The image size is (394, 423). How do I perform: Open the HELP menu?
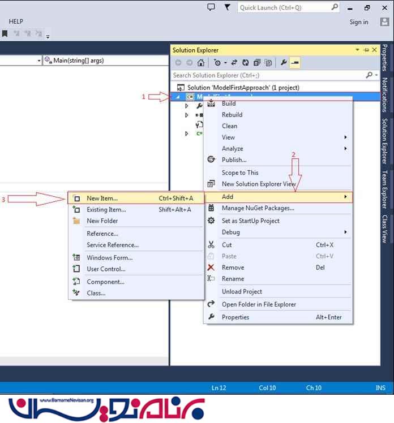[x=16, y=21]
